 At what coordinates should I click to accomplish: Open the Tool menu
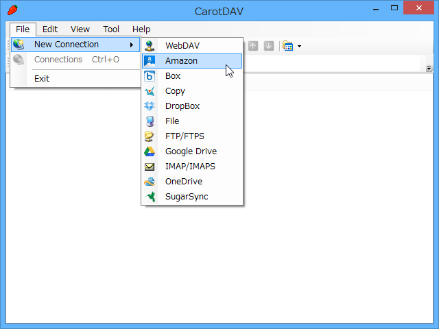(111, 29)
